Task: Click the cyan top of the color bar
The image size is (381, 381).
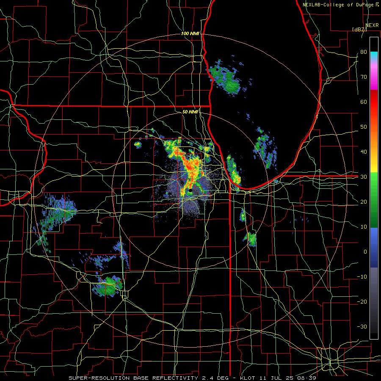Action: tap(374, 55)
